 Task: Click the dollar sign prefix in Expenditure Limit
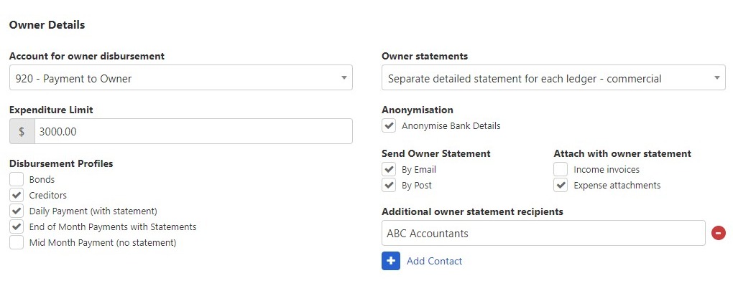tap(22, 131)
